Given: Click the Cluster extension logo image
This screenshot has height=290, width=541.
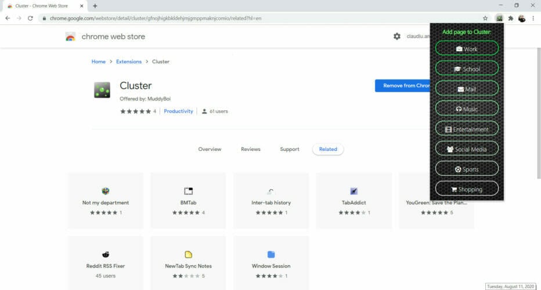Looking at the screenshot, I should 102,90.
